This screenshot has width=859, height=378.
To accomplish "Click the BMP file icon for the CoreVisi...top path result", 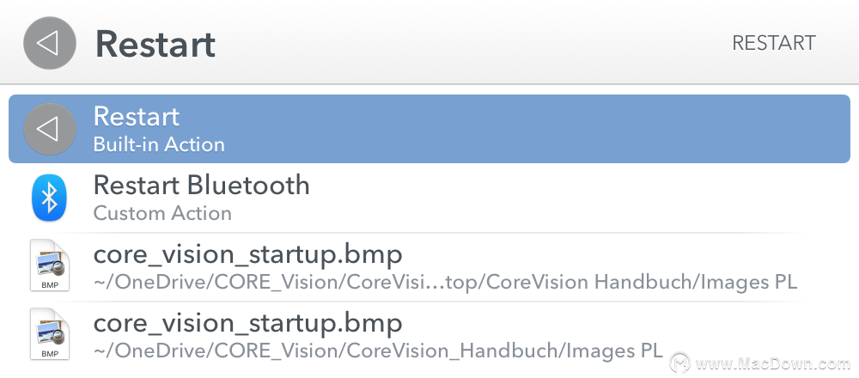I will click(49, 265).
